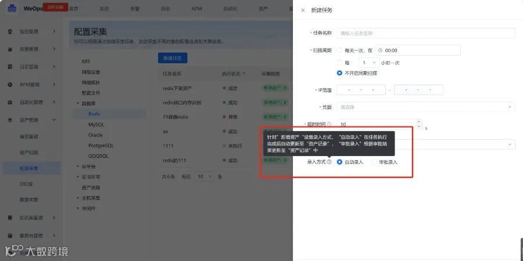This screenshot has width=523, height=261.
Task: Select the 每 N 小时一次 radio option
Action: point(339,63)
